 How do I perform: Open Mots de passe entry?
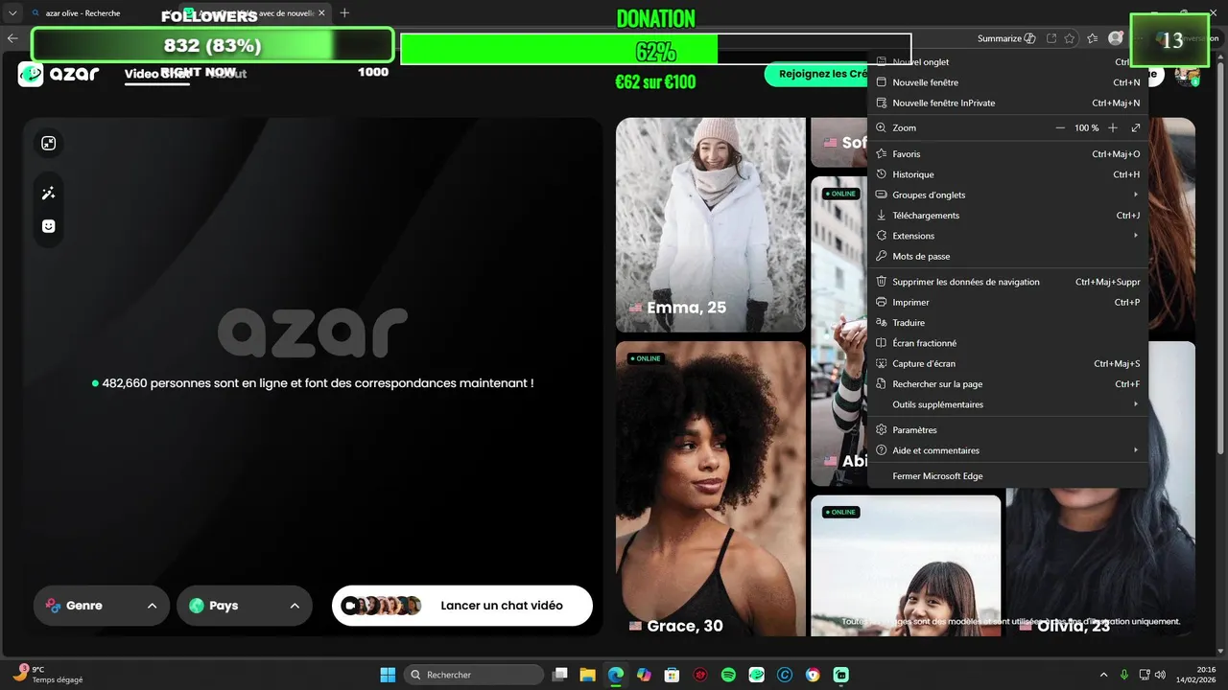(1007, 256)
